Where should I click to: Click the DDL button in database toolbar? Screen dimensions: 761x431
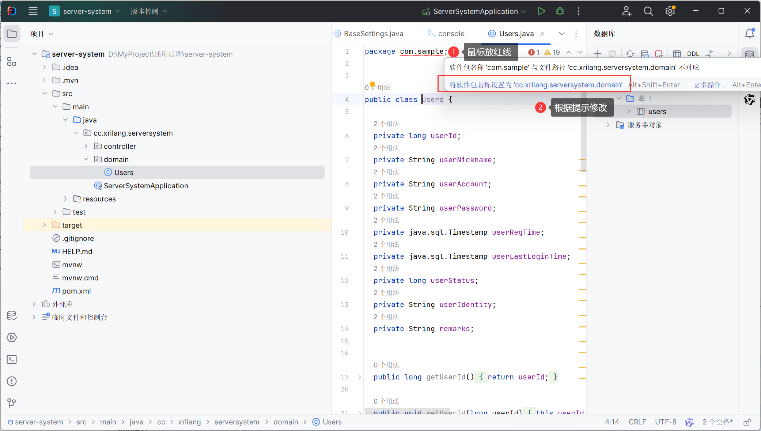tap(693, 54)
